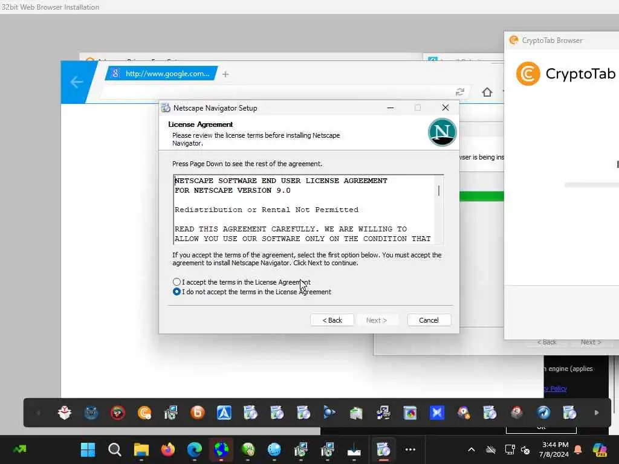This screenshot has width=619, height=464.
Task: Show more taskbar apps with ellipsis
Action: pos(410,449)
